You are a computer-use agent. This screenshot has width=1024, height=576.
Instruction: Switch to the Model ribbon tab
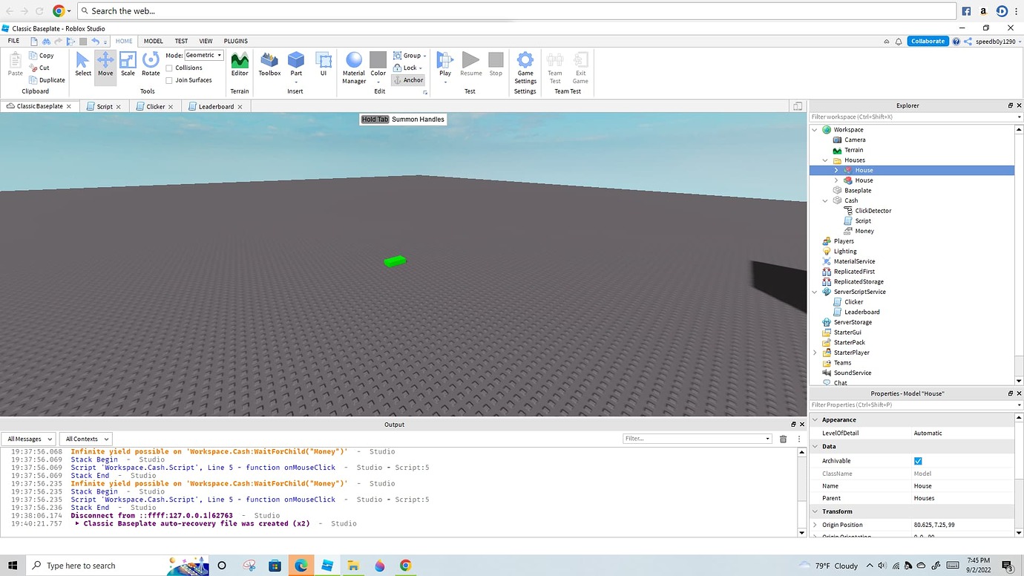pyautogui.click(x=152, y=41)
